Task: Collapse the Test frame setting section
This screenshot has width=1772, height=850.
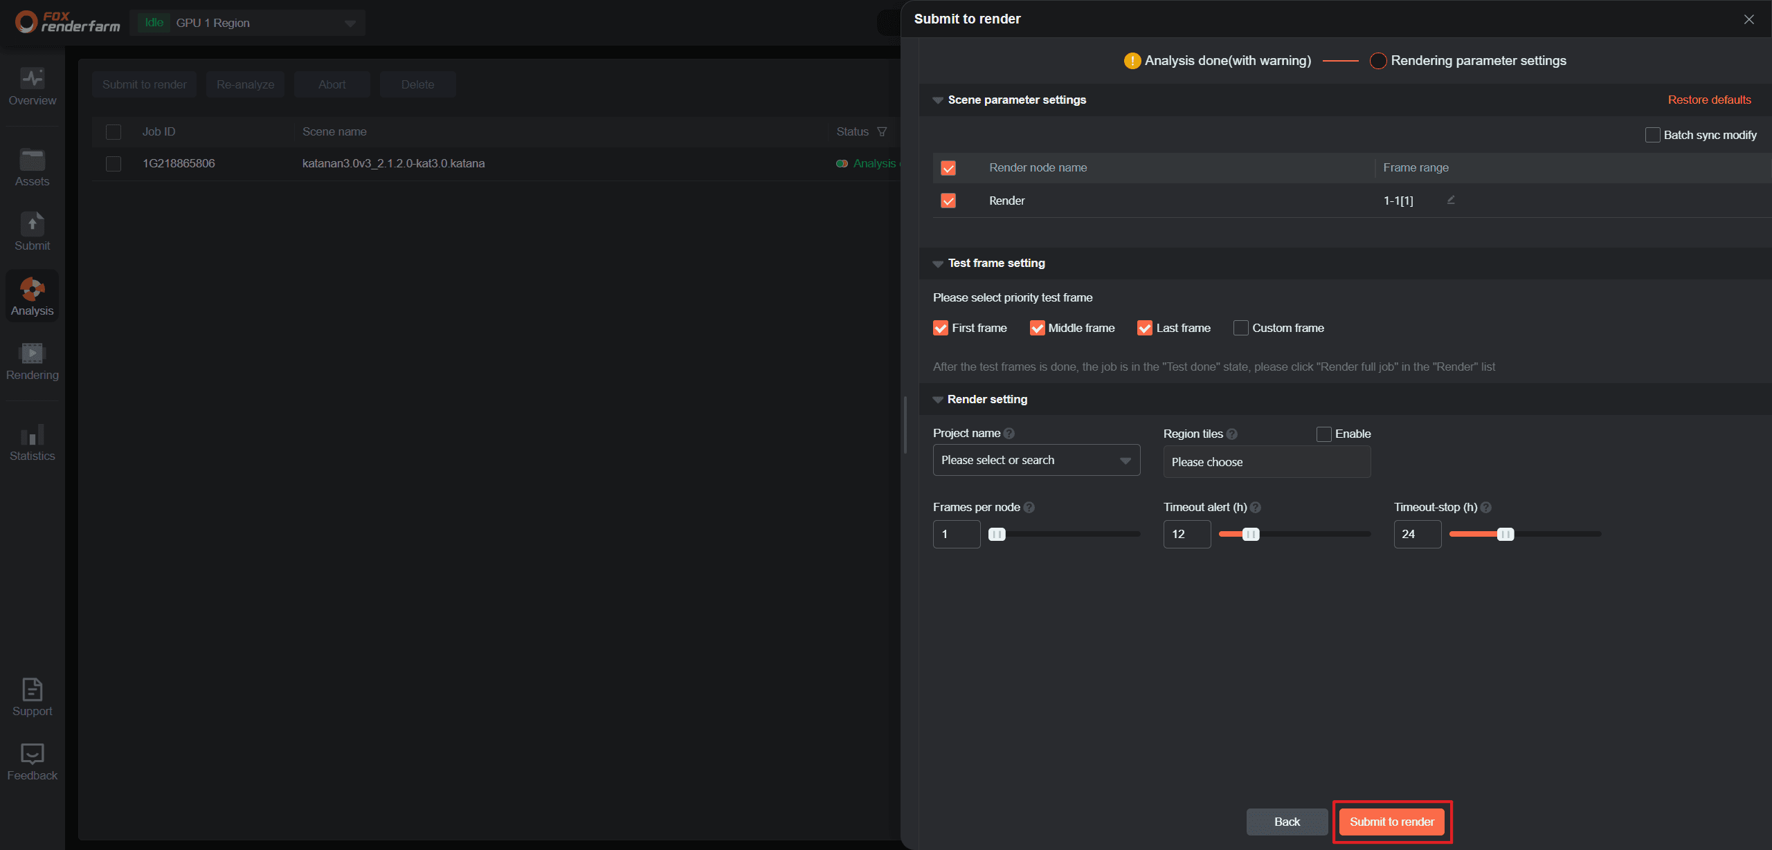Action: [938, 264]
